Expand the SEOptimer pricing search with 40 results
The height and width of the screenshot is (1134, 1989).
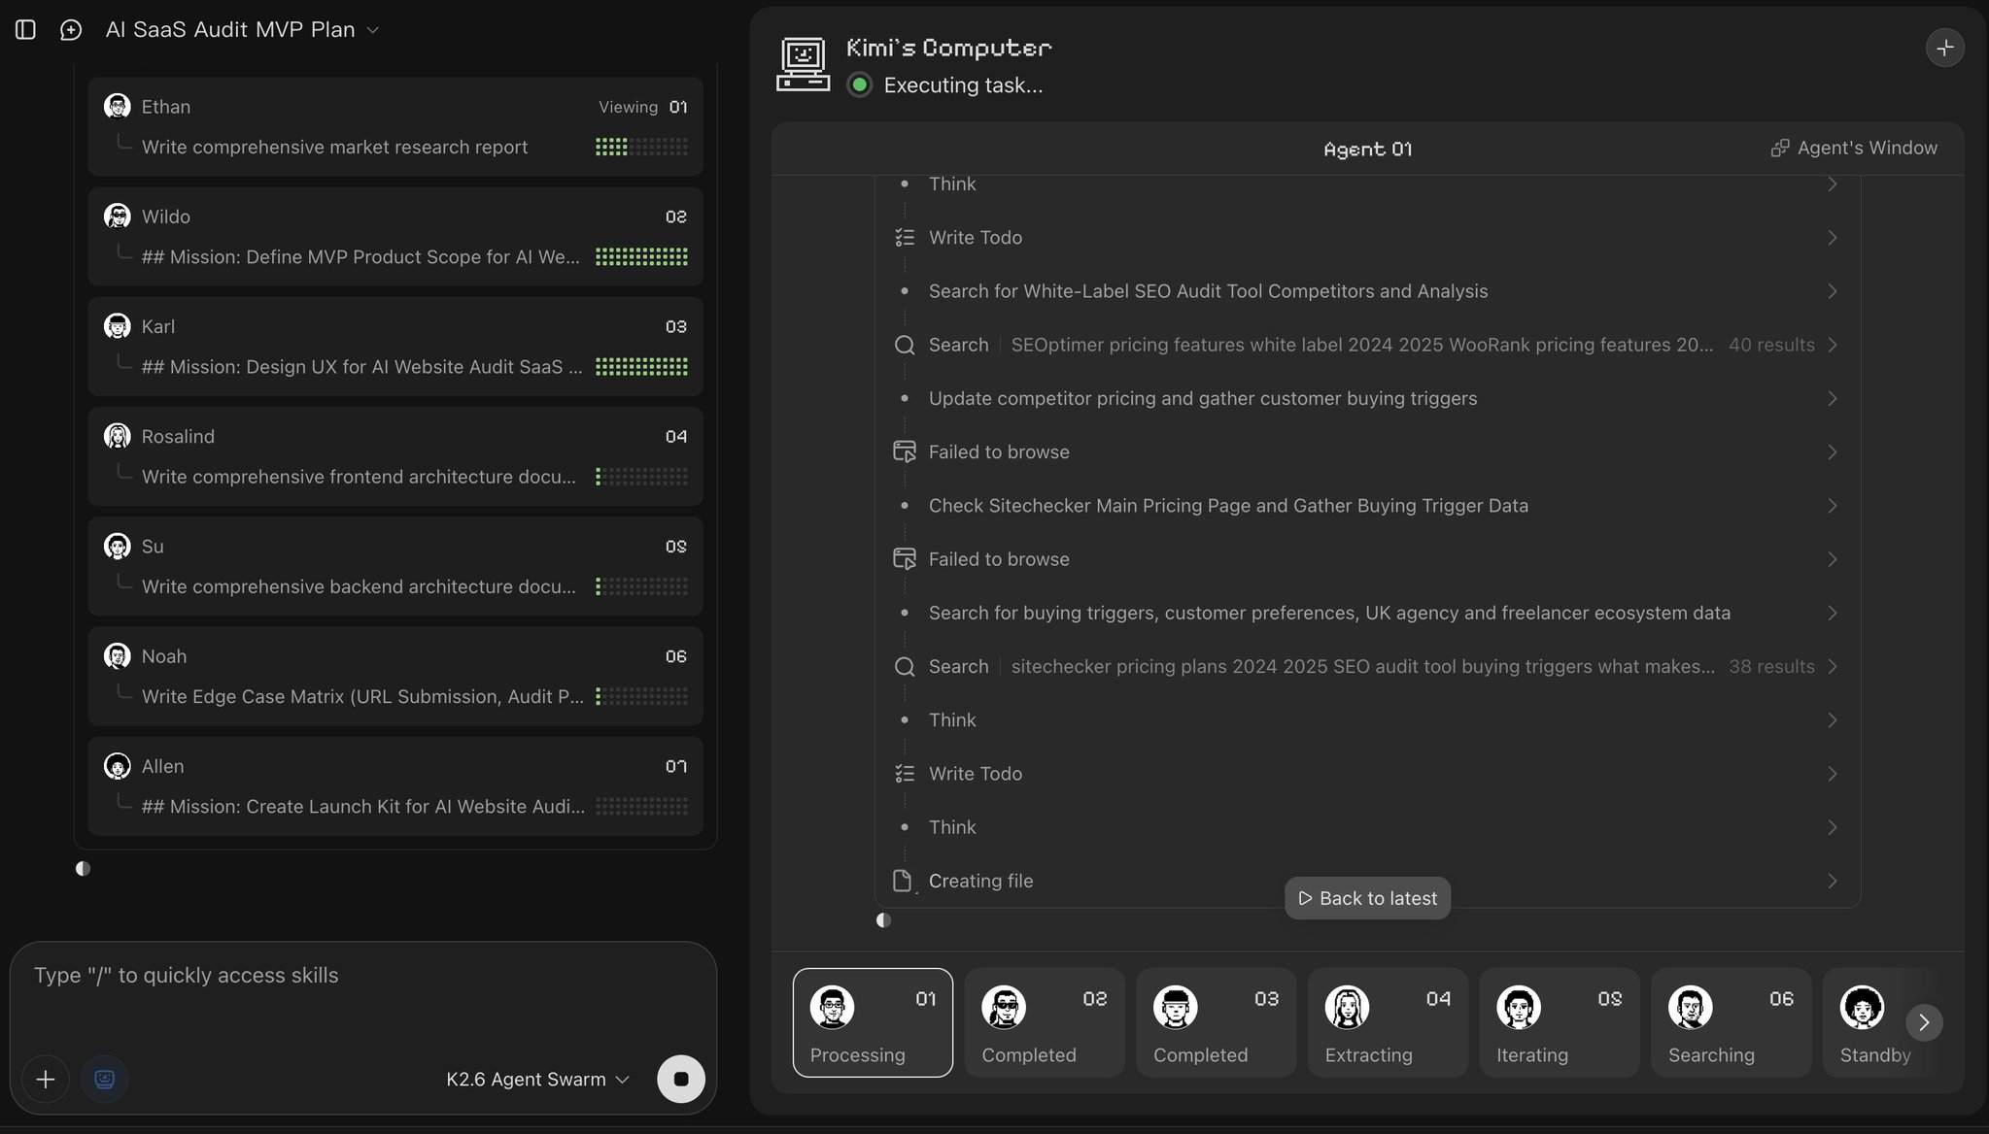[x=1367, y=345]
